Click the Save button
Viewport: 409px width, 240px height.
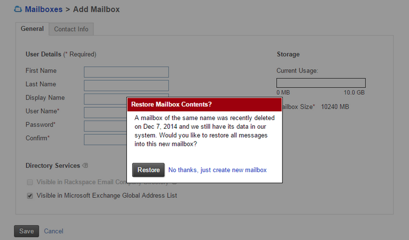coord(26,231)
